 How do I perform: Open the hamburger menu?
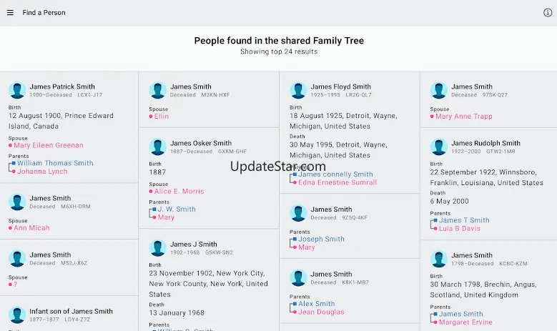10,13
